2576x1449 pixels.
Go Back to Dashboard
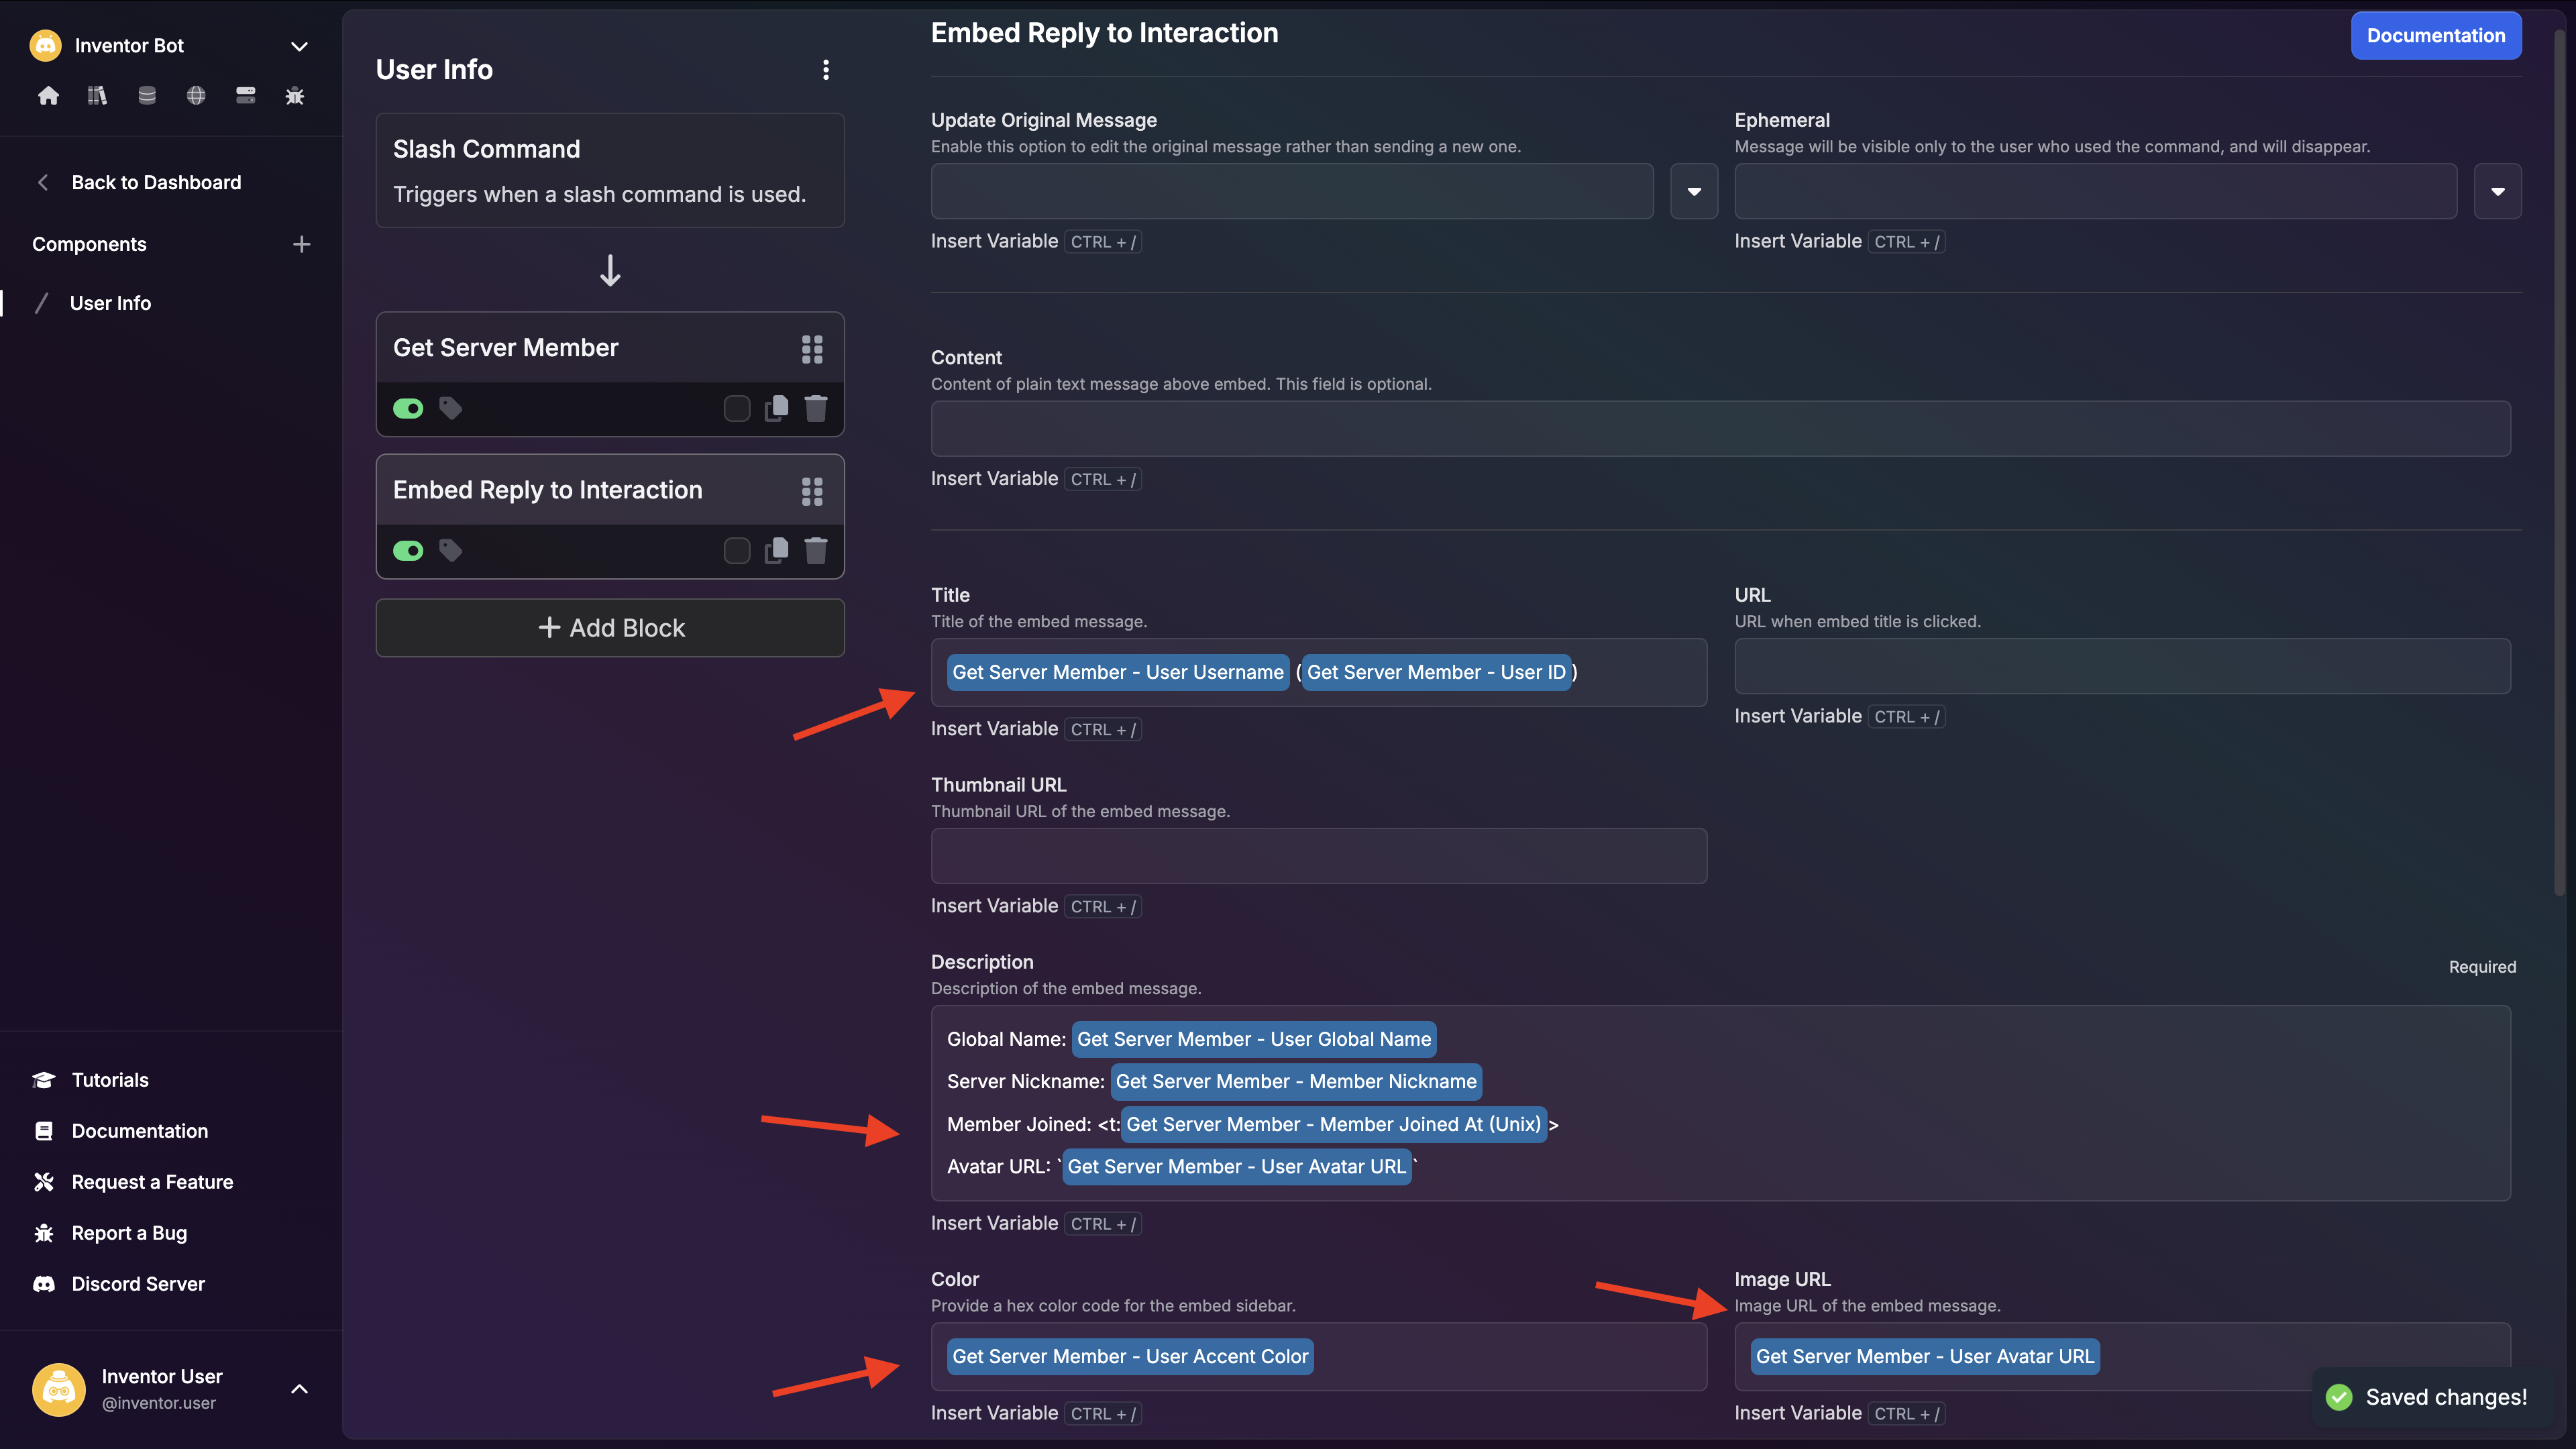point(156,182)
